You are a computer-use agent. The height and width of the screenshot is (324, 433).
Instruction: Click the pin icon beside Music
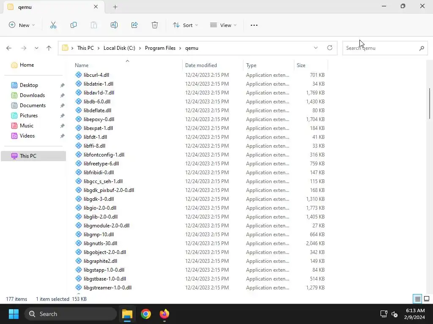(63, 126)
